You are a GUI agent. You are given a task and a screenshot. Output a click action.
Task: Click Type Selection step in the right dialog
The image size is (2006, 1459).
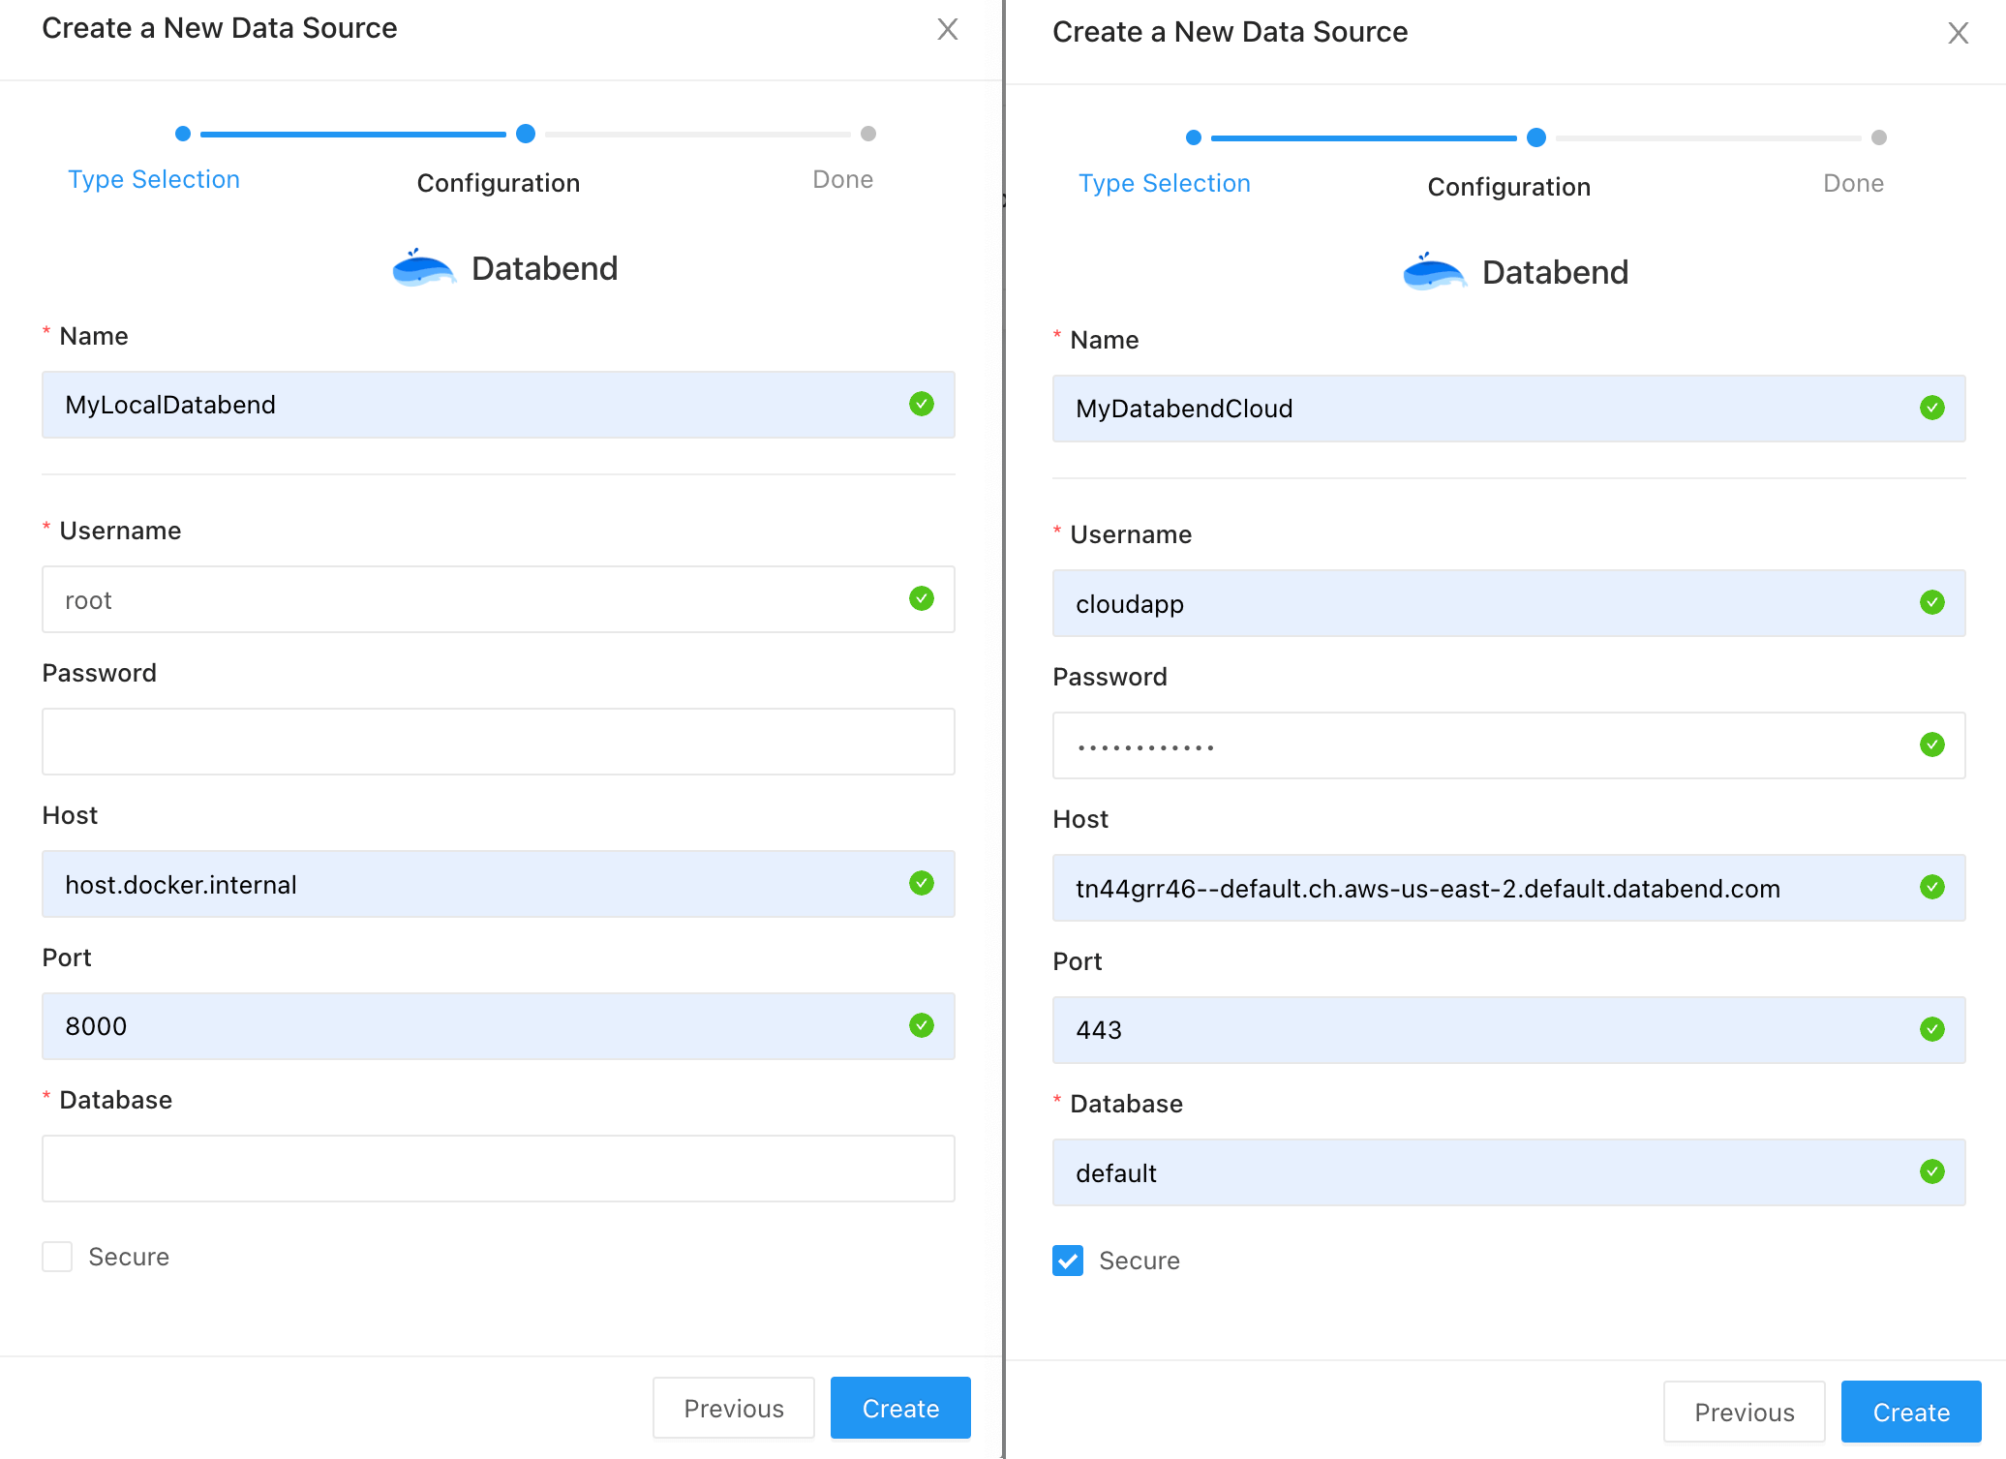click(x=1165, y=183)
